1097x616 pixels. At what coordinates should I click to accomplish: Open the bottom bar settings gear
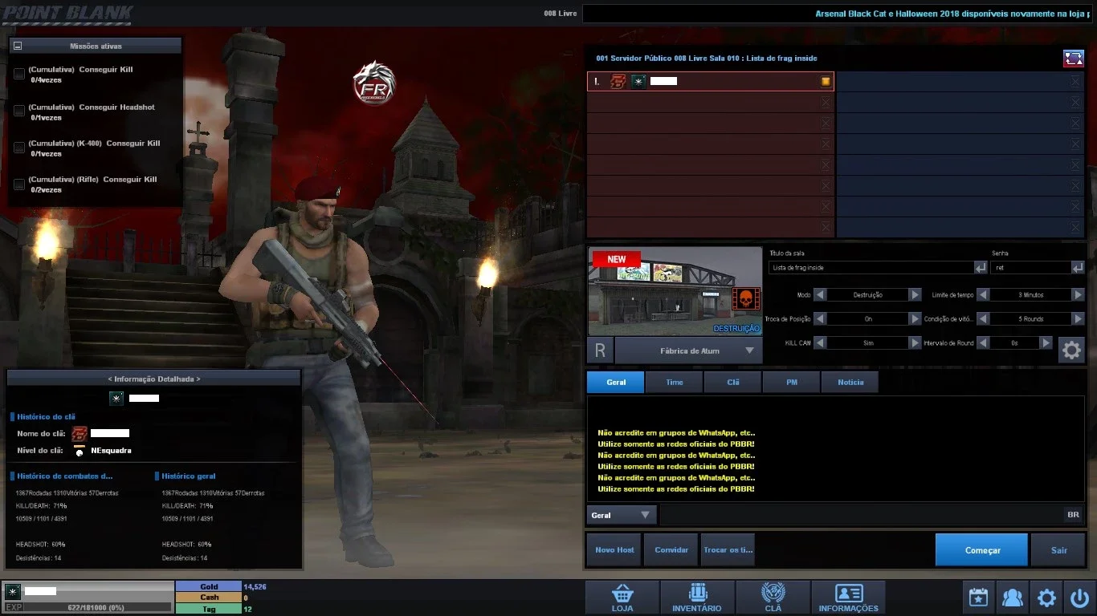click(x=1046, y=598)
